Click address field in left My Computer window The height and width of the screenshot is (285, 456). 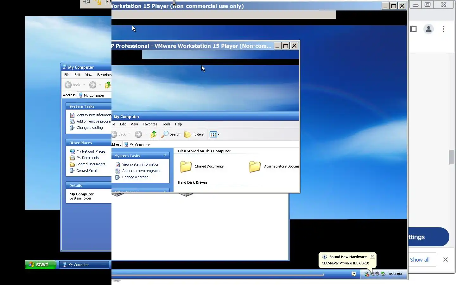tap(94, 95)
